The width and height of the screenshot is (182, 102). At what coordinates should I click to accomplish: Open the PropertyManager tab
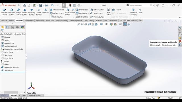8,27
